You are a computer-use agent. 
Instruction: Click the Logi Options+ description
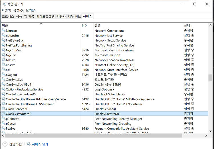pos(104,89)
